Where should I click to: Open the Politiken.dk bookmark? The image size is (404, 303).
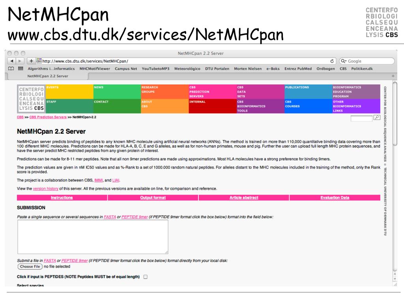tap(362, 69)
